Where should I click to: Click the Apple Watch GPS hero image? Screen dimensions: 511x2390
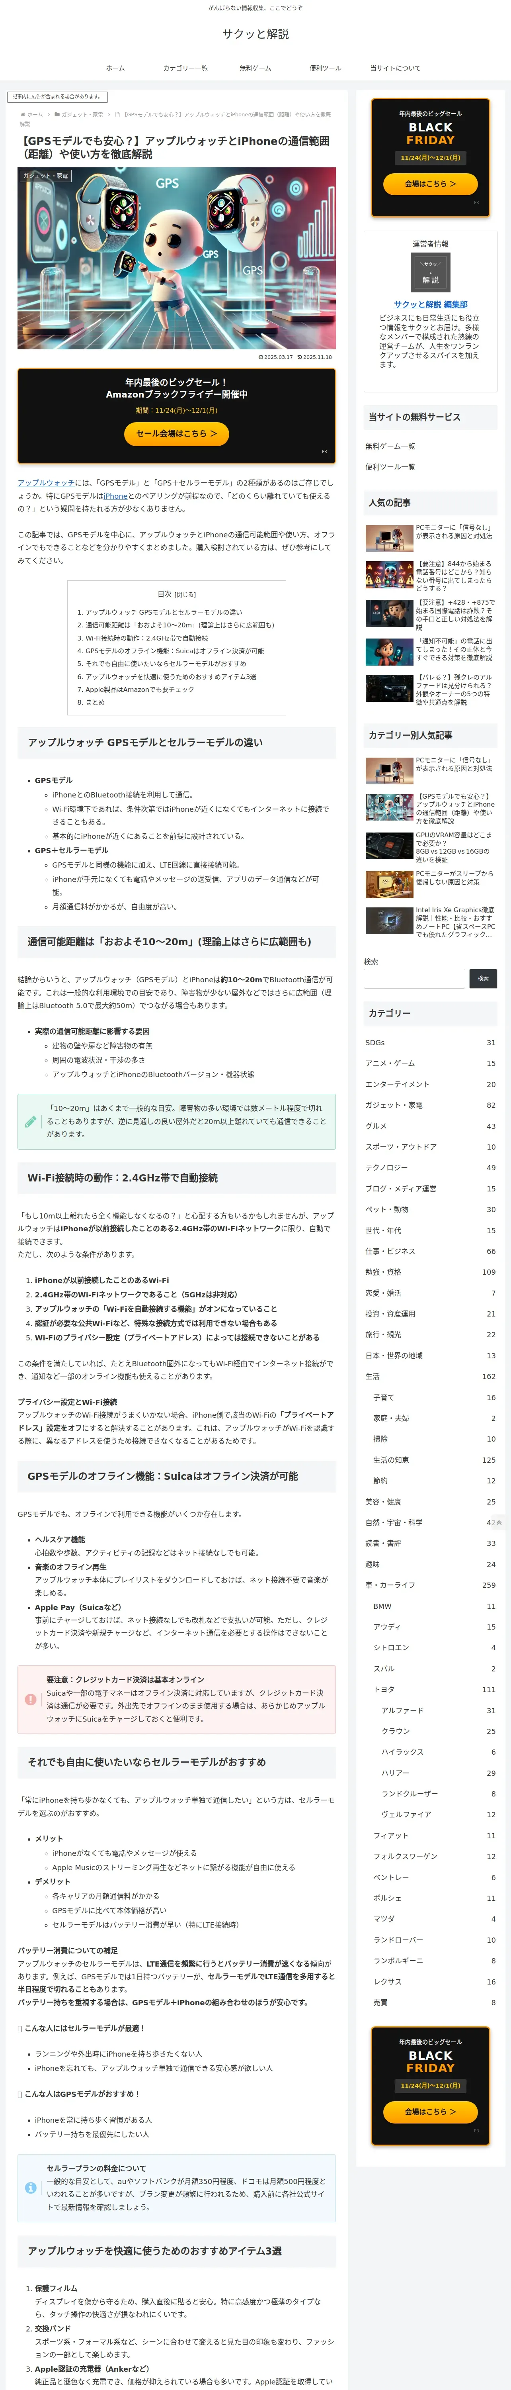tap(176, 258)
